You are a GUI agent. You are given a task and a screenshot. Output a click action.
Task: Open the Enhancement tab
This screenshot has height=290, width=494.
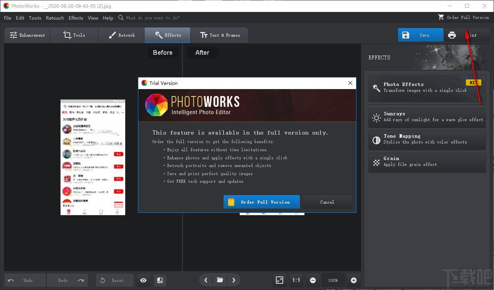(x=28, y=35)
